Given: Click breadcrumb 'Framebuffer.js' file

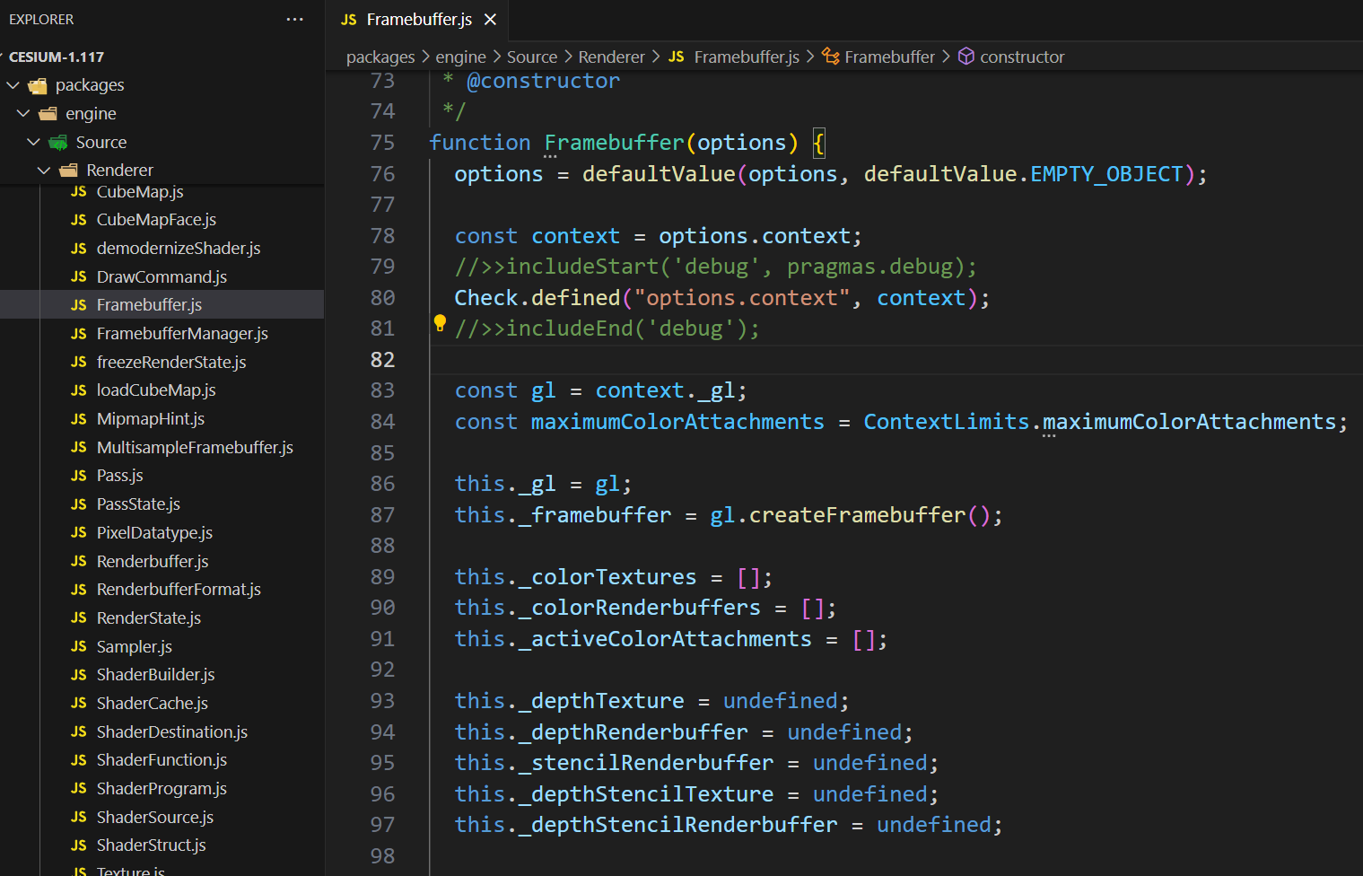Looking at the screenshot, I should click(747, 57).
